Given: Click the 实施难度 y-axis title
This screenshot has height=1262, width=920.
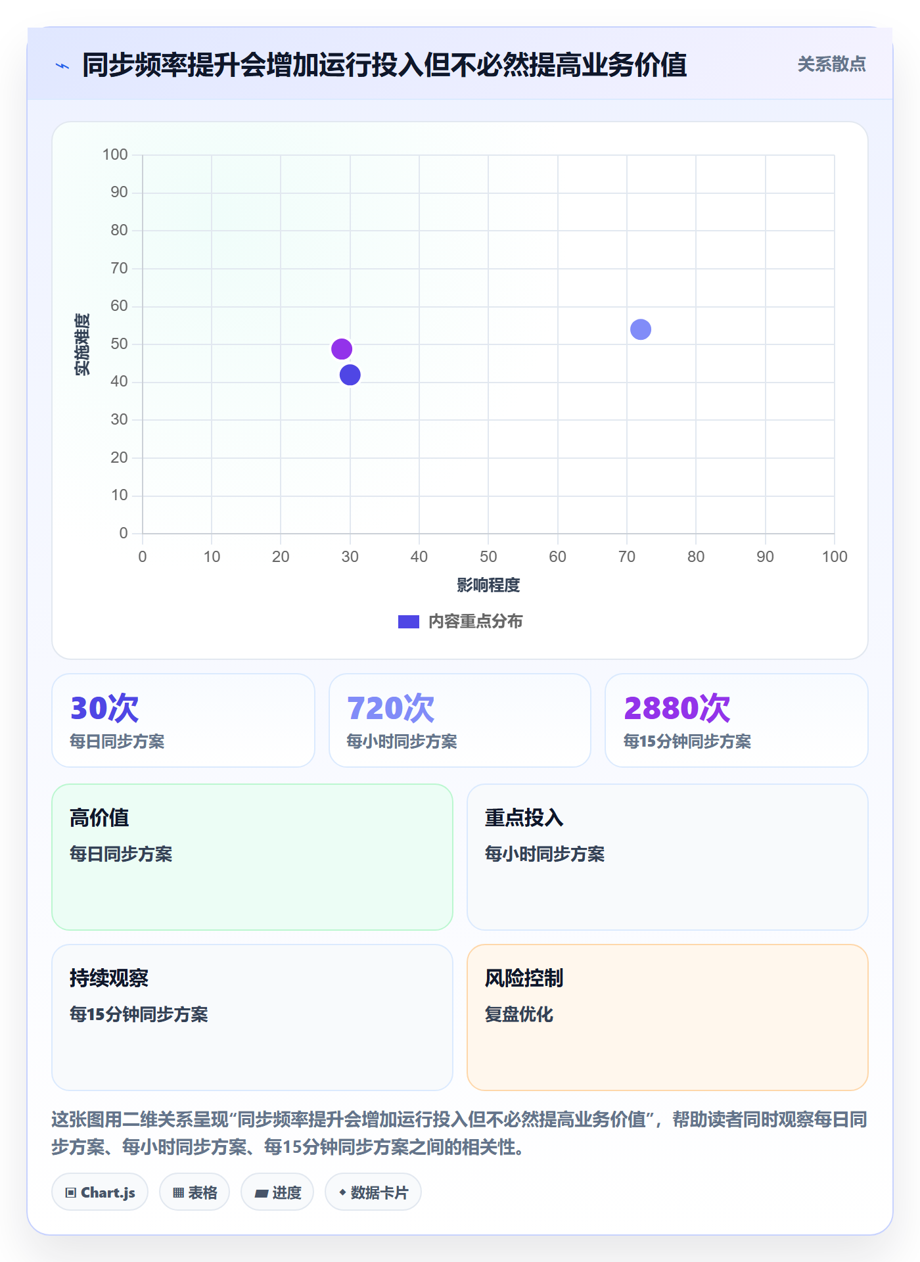Looking at the screenshot, I should (x=82, y=344).
